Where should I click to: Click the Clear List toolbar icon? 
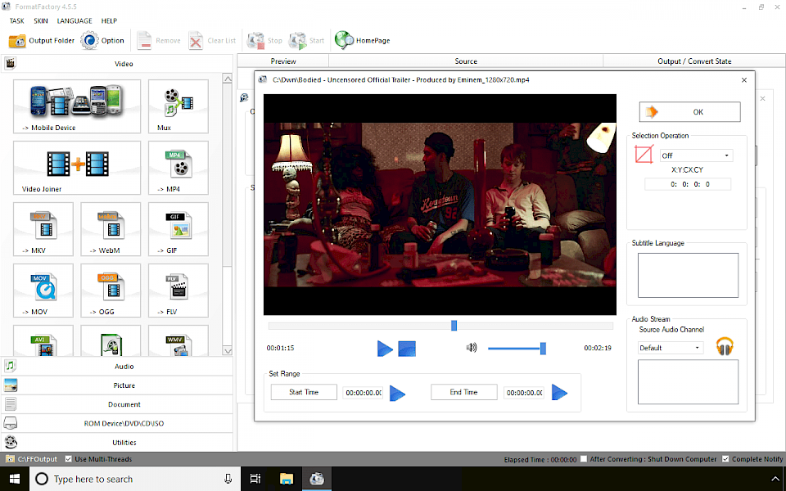196,41
